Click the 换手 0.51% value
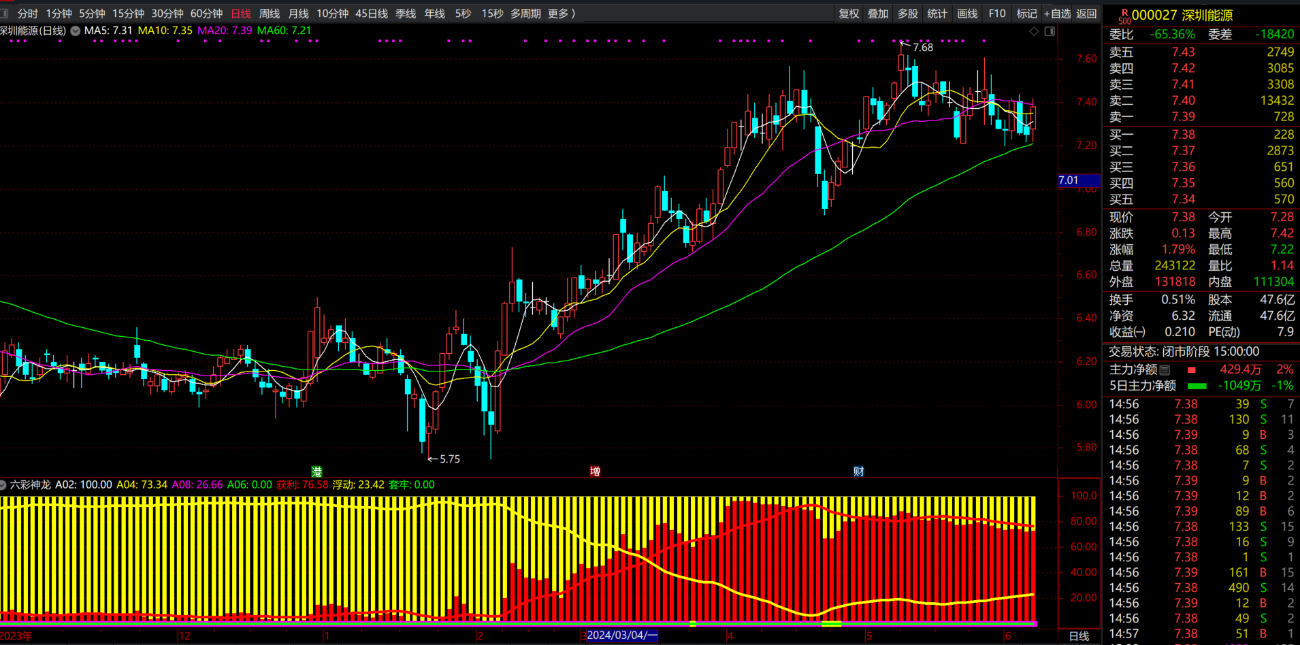The width and height of the screenshot is (1300, 645). (1178, 300)
